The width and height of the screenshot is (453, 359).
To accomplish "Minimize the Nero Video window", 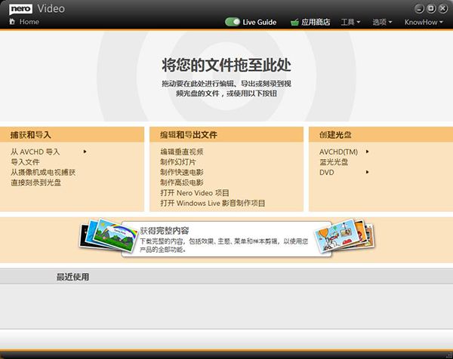I will pyautogui.click(x=419, y=8).
